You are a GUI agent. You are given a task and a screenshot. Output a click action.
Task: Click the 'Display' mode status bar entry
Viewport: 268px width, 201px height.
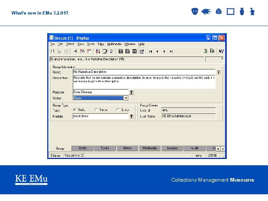pyautogui.click(x=55, y=156)
